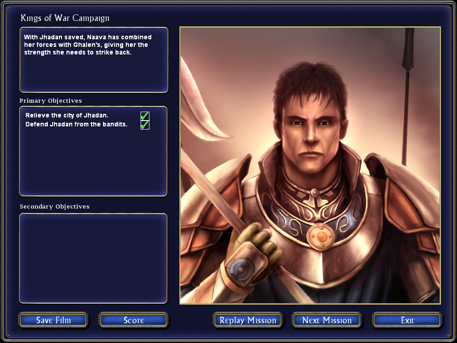Image resolution: width=457 pixels, height=343 pixels.
Task: Click the Primary Objectives heading
Action: coord(51,100)
